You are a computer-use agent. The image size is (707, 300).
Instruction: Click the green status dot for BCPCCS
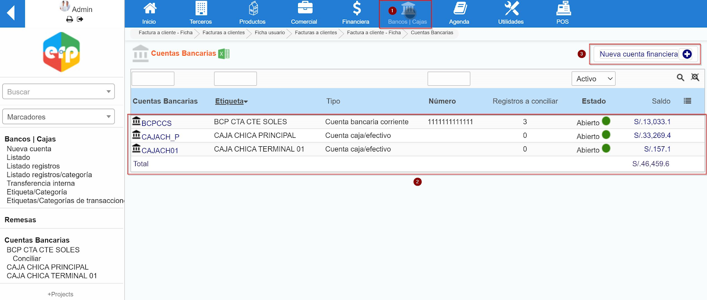(606, 121)
